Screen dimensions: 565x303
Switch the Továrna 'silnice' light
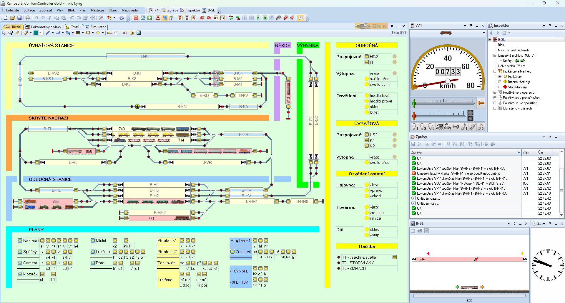click(x=367, y=218)
